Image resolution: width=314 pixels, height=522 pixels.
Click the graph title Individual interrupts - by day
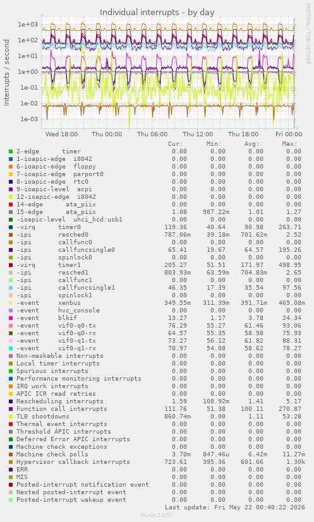coord(157,13)
